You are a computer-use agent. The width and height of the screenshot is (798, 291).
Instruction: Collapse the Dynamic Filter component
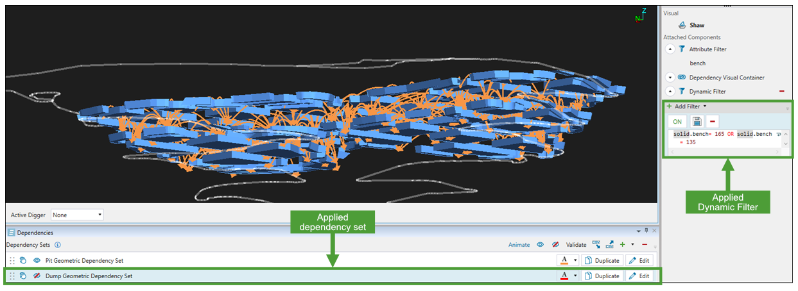670,91
